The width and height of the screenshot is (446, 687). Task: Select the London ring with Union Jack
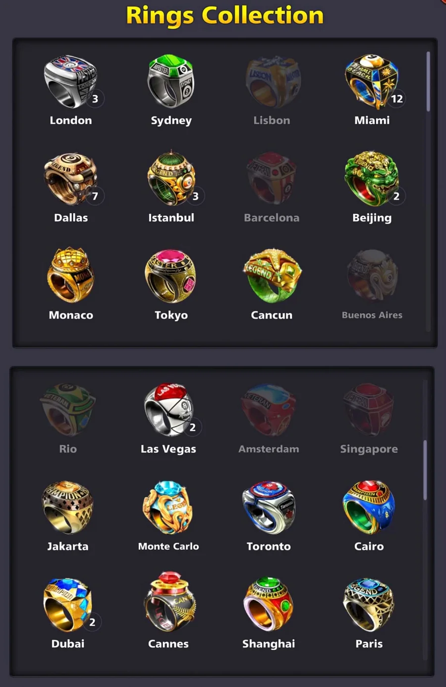70,81
